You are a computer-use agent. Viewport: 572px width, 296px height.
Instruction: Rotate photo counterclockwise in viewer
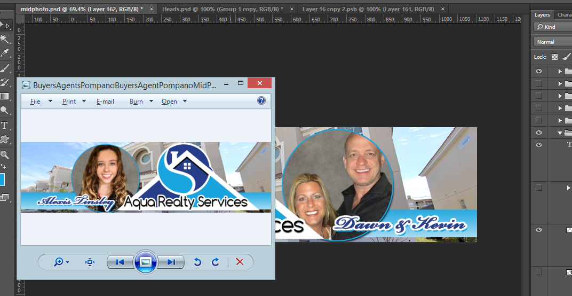pos(197,262)
